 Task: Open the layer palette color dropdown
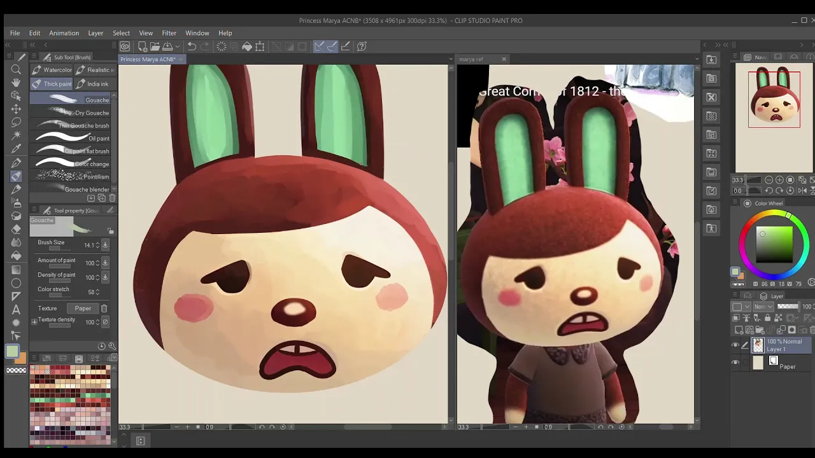[x=739, y=307]
